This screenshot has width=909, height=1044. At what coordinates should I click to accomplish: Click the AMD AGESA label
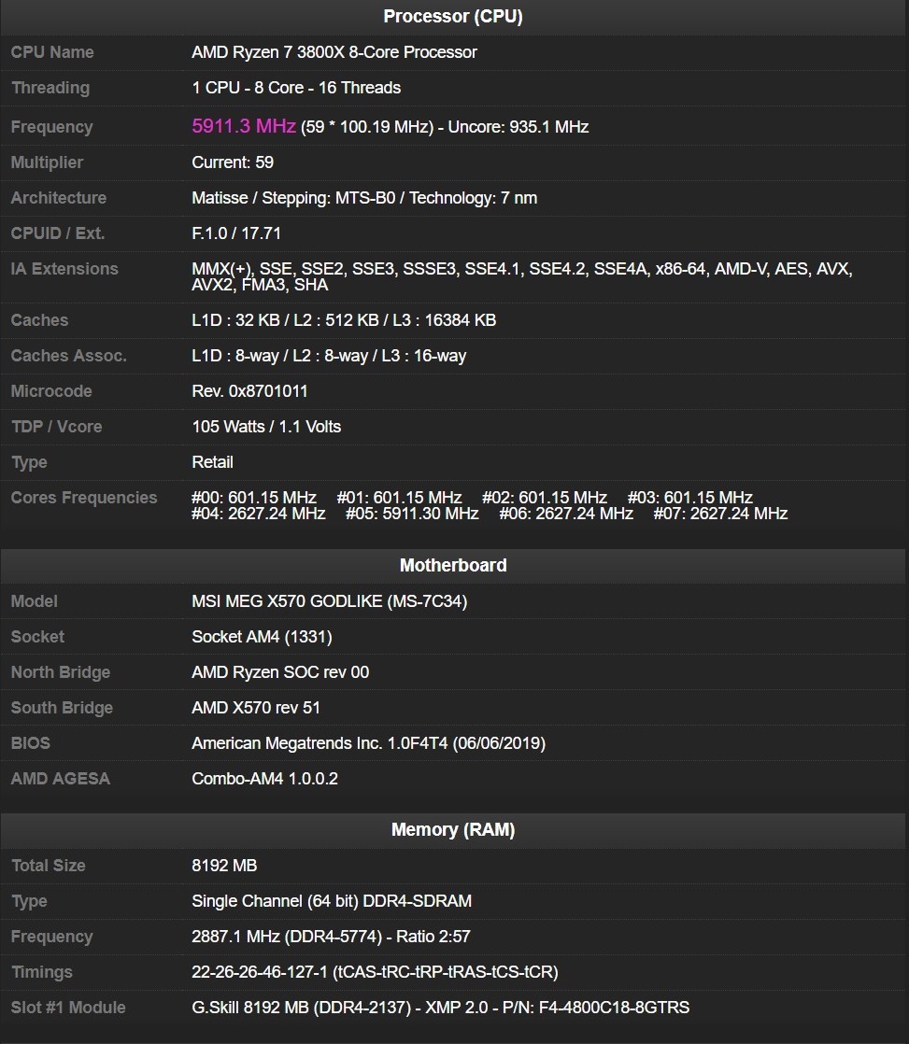[61, 779]
